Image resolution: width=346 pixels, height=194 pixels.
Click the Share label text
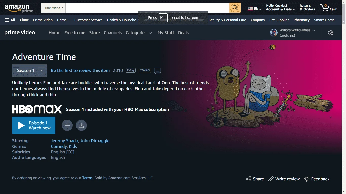pos(258,179)
